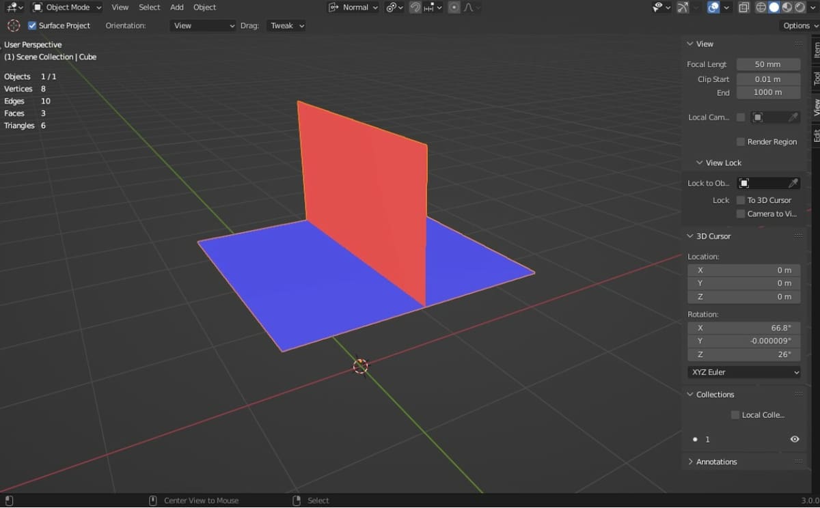Viewport: 820px width, 508px height.
Task: Open object visibility and selectability filter
Action: [x=662, y=7]
